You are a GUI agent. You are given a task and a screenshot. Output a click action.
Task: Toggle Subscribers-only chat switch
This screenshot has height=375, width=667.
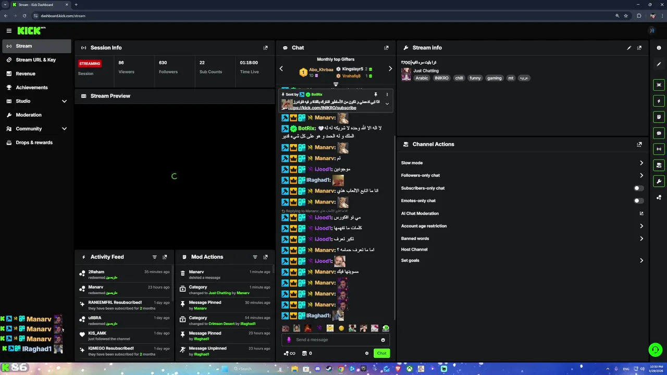pos(638,188)
